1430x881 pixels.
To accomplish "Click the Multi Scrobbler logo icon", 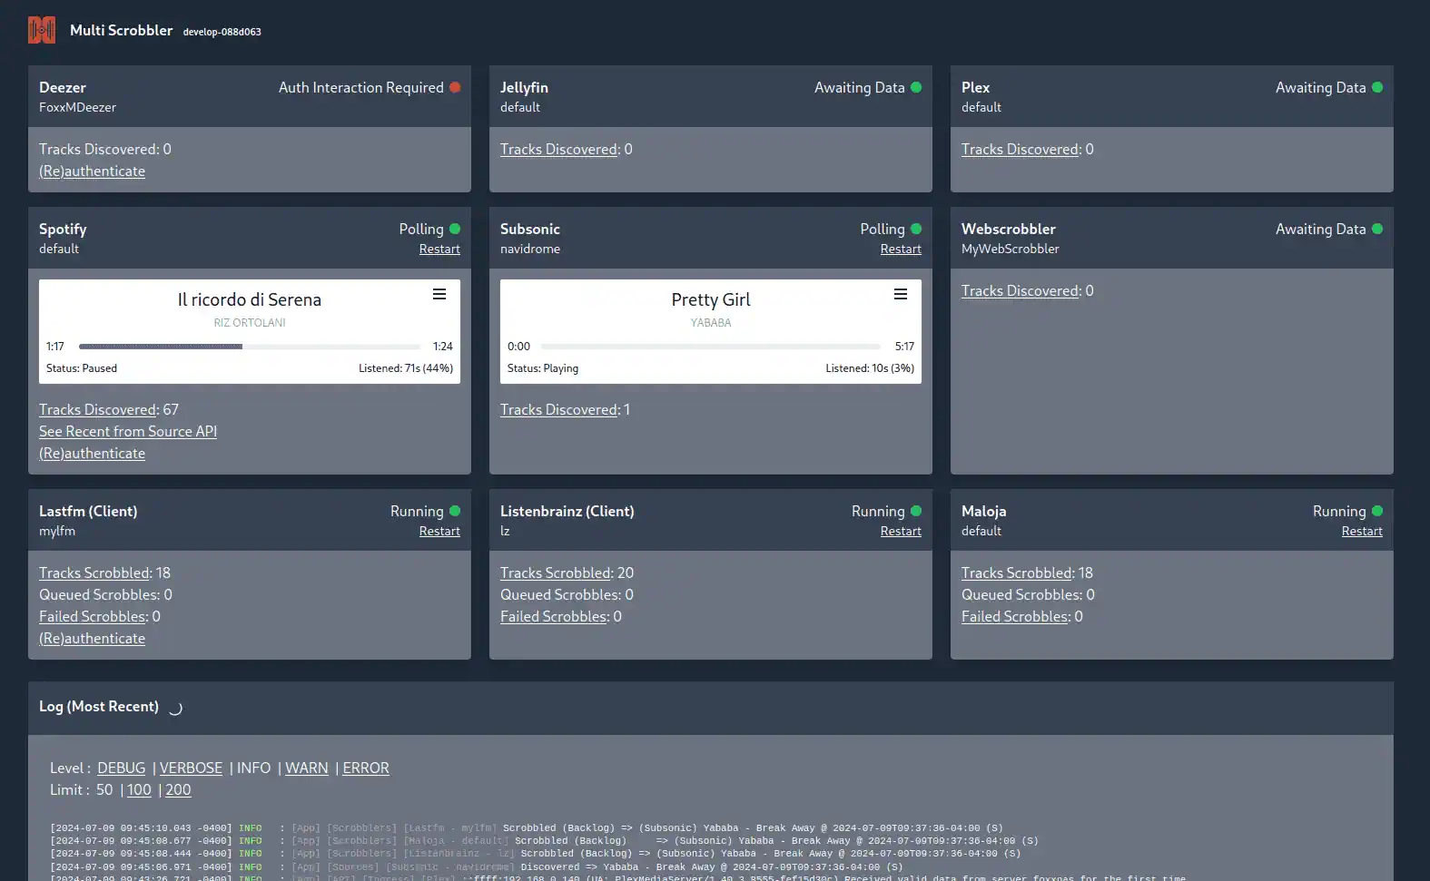I will [42, 30].
